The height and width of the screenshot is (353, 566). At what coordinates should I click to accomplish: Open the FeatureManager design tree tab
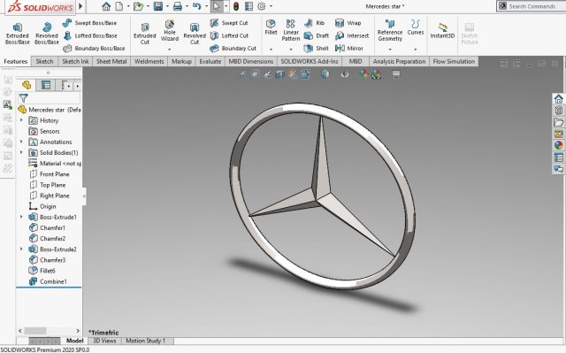click(x=27, y=85)
